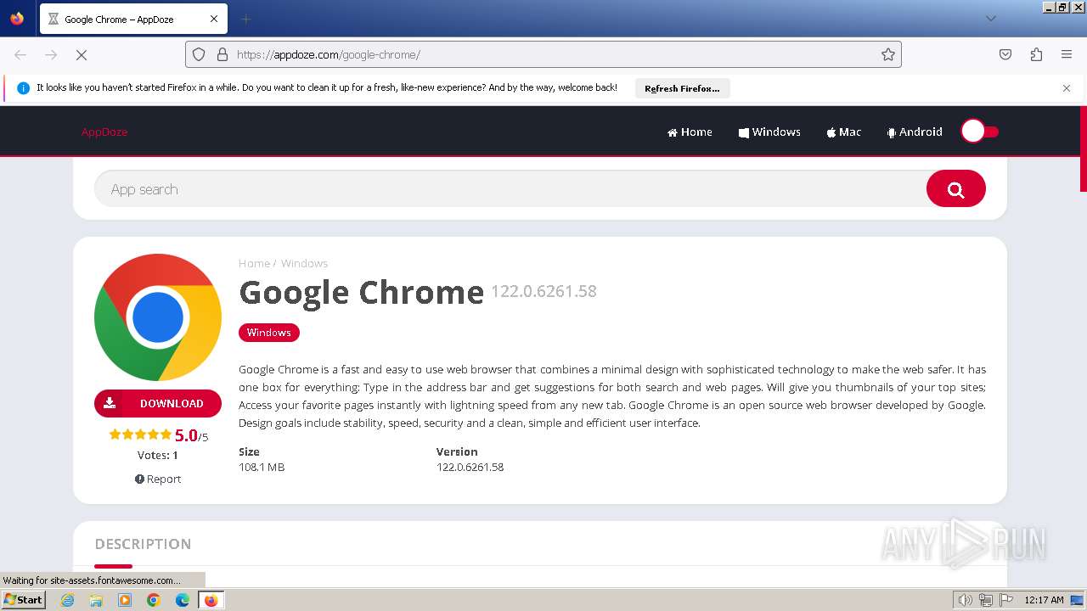Click the red Windows category tag
This screenshot has height=611, width=1087.
269,333
